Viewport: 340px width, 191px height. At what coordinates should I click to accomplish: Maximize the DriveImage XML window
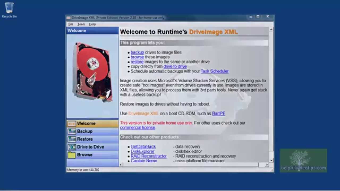258,17
